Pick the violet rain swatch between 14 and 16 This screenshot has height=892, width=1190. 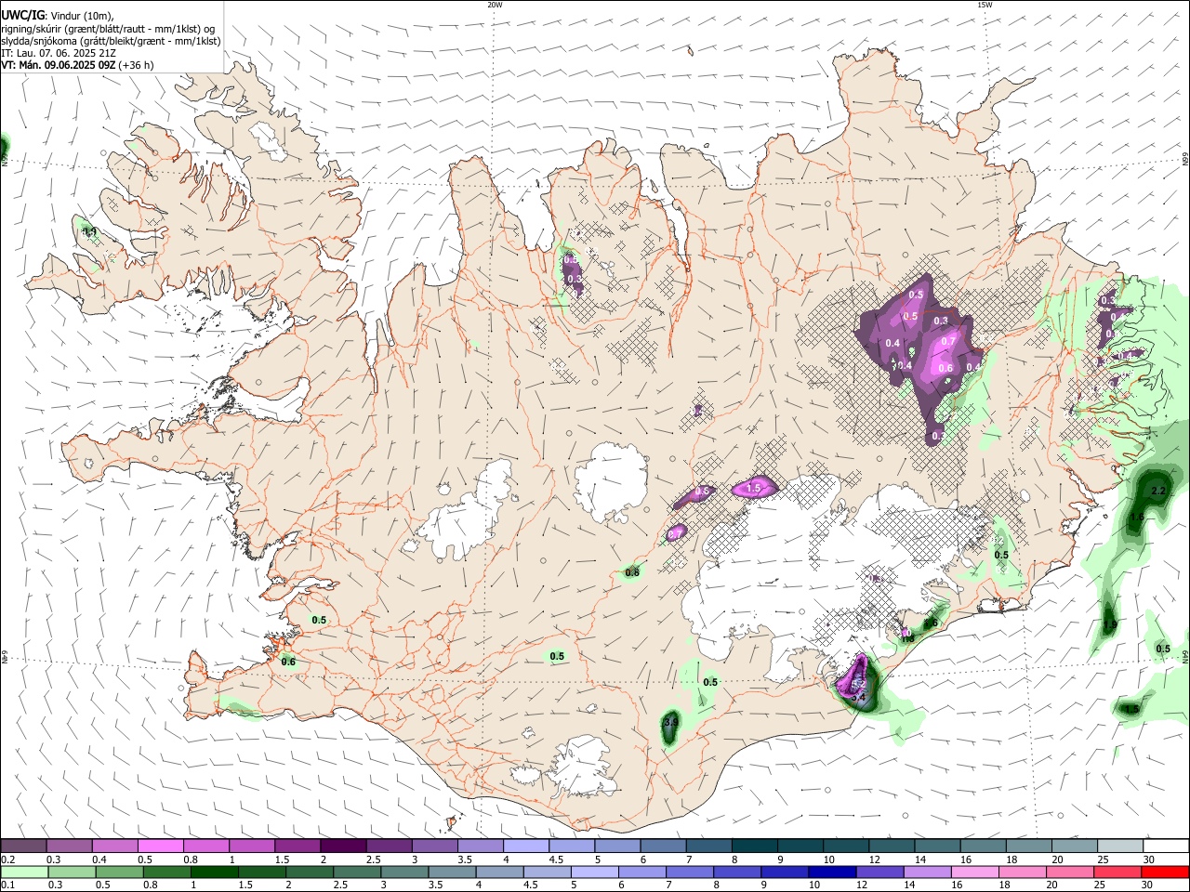tap(927, 872)
